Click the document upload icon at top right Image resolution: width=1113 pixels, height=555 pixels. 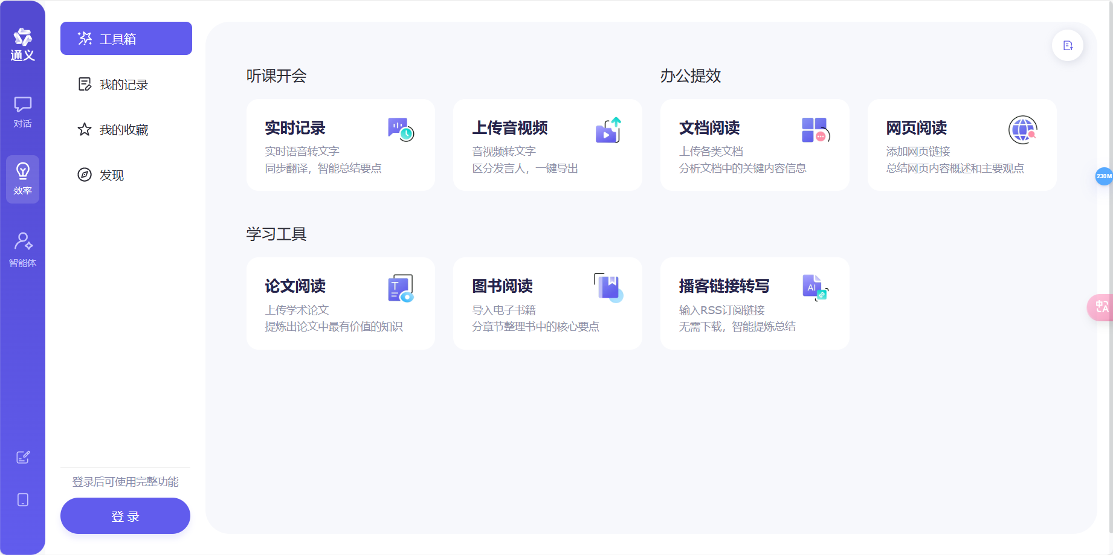[1067, 45]
